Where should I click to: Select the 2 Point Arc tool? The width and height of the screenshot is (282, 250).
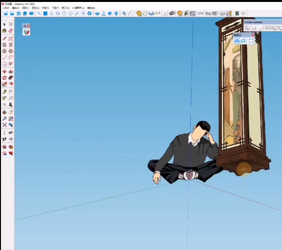pyautogui.click(x=11, y=58)
